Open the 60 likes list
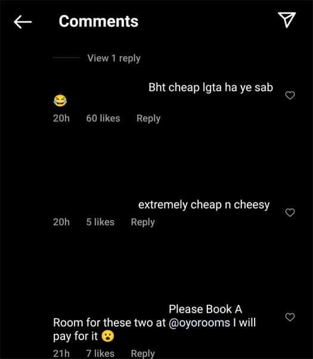Image resolution: width=313 pixels, height=359 pixels. point(103,118)
